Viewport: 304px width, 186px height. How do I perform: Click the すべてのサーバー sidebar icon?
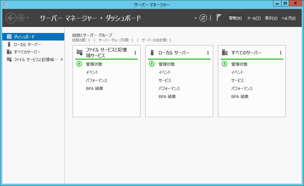tap(9, 52)
